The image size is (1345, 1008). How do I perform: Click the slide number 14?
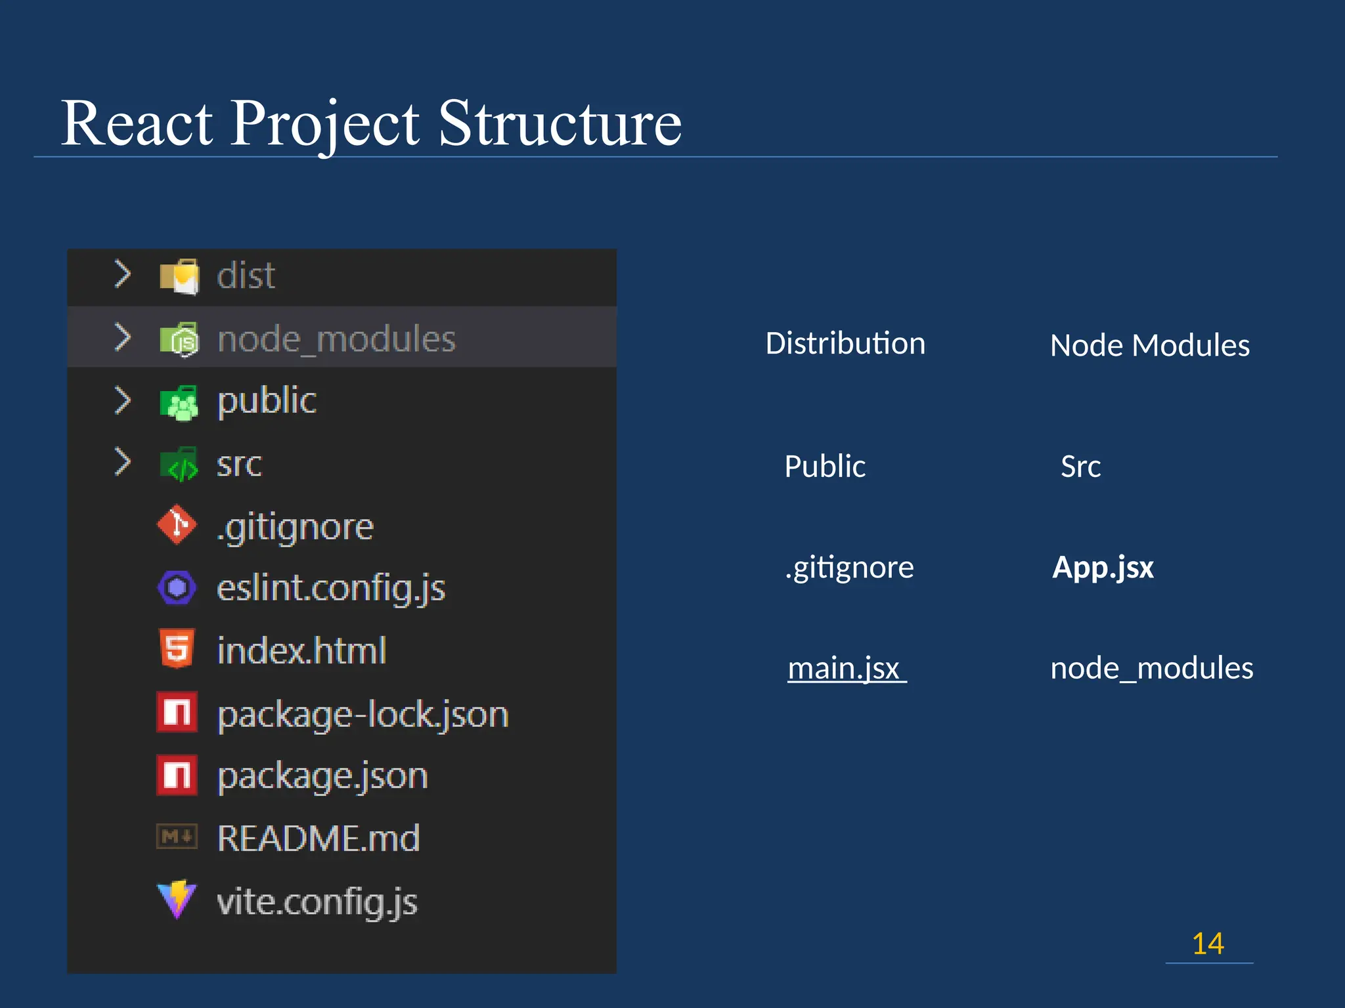point(1208,943)
